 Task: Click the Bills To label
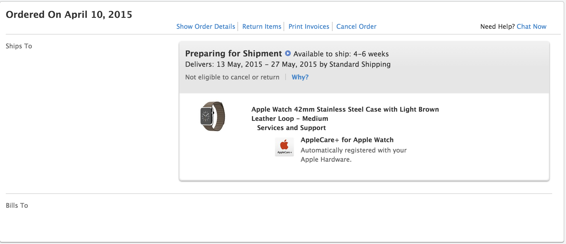point(17,205)
